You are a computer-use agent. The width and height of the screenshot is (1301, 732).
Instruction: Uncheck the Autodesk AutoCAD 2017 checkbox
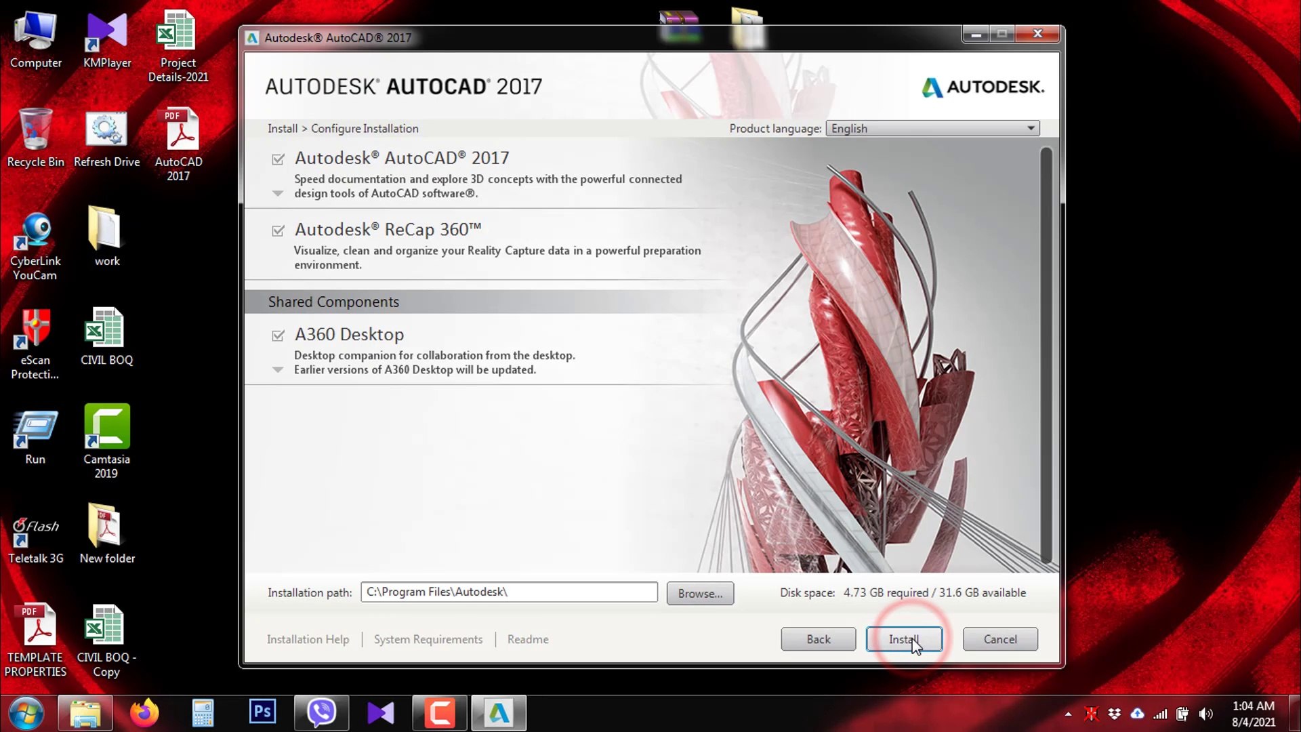tap(278, 159)
